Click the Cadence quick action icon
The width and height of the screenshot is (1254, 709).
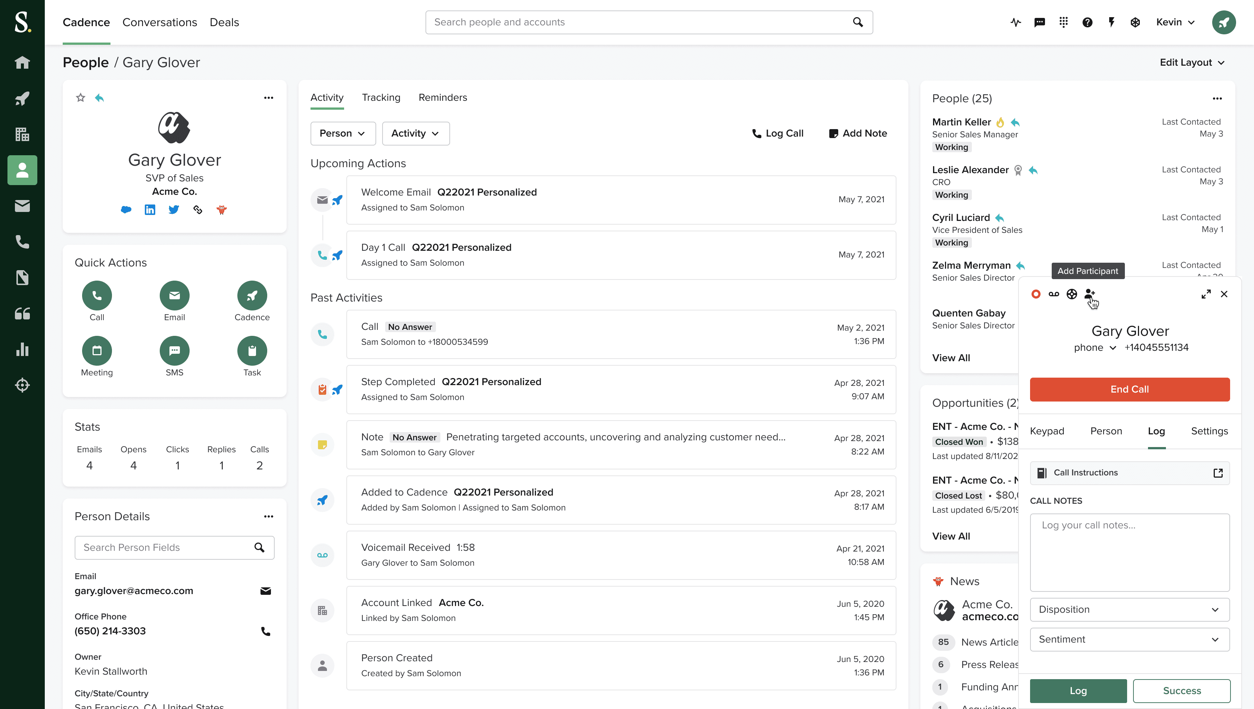pos(252,296)
